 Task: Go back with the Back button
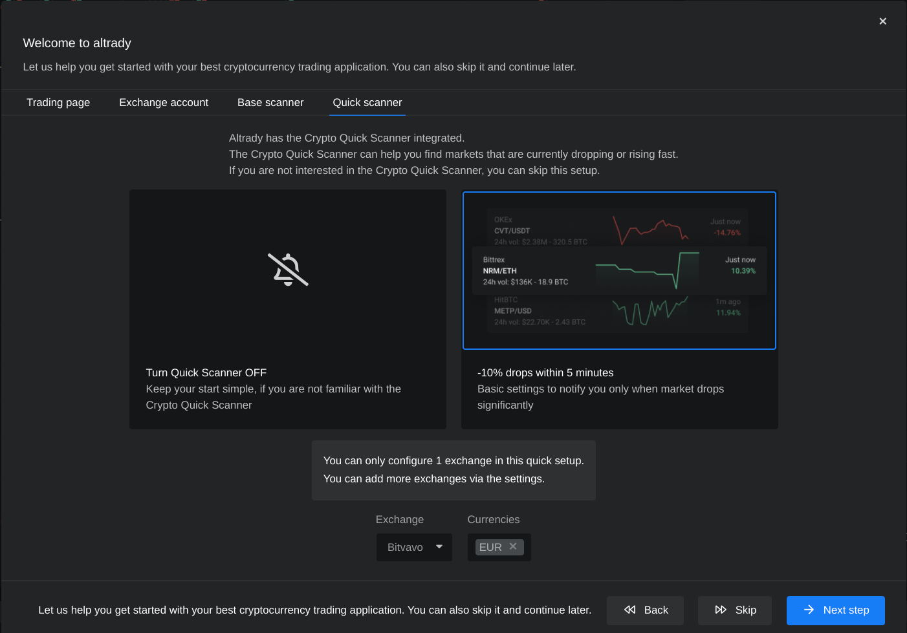click(645, 610)
